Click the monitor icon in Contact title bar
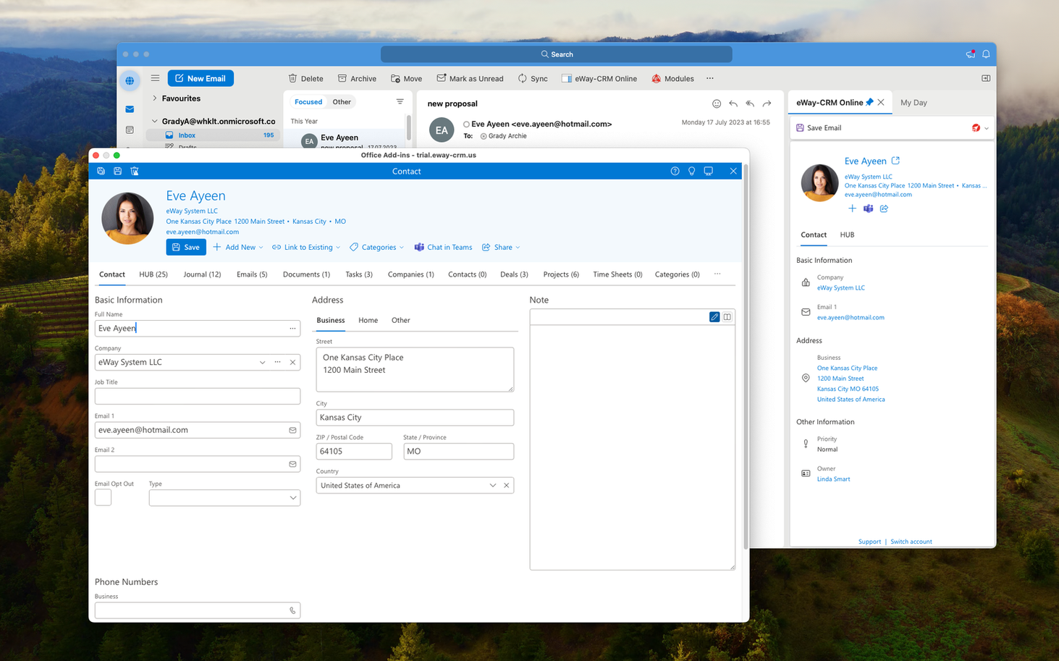Screen dimensions: 1059x661 pyautogui.click(x=709, y=172)
